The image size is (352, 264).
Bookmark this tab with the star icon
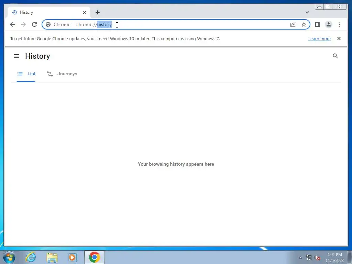[304, 24]
